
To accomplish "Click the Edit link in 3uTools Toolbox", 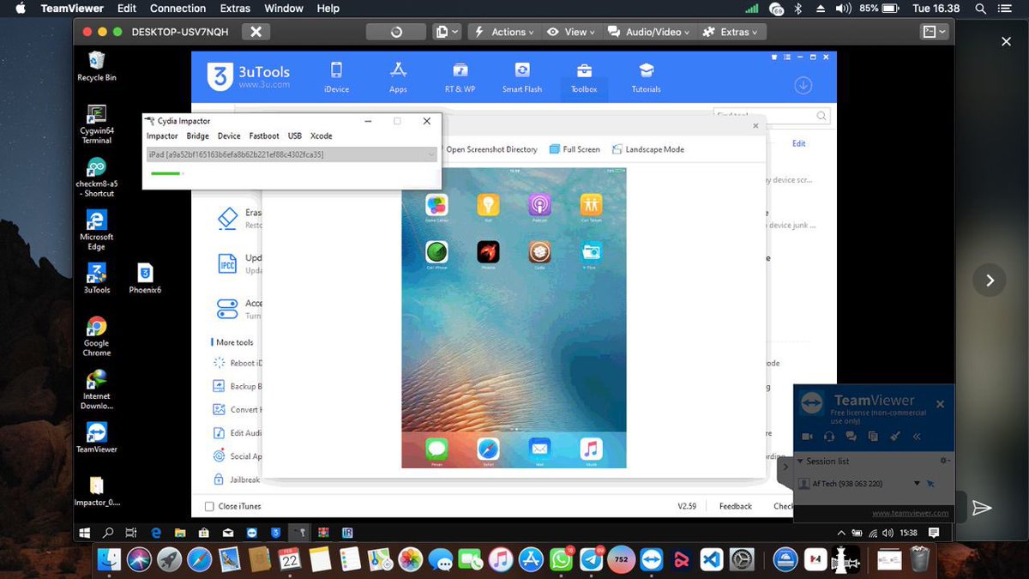I will coord(798,144).
